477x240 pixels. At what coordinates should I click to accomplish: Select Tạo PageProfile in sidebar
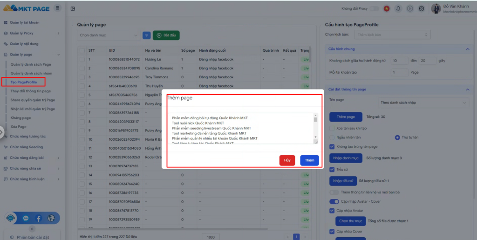(x=24, y=82)
